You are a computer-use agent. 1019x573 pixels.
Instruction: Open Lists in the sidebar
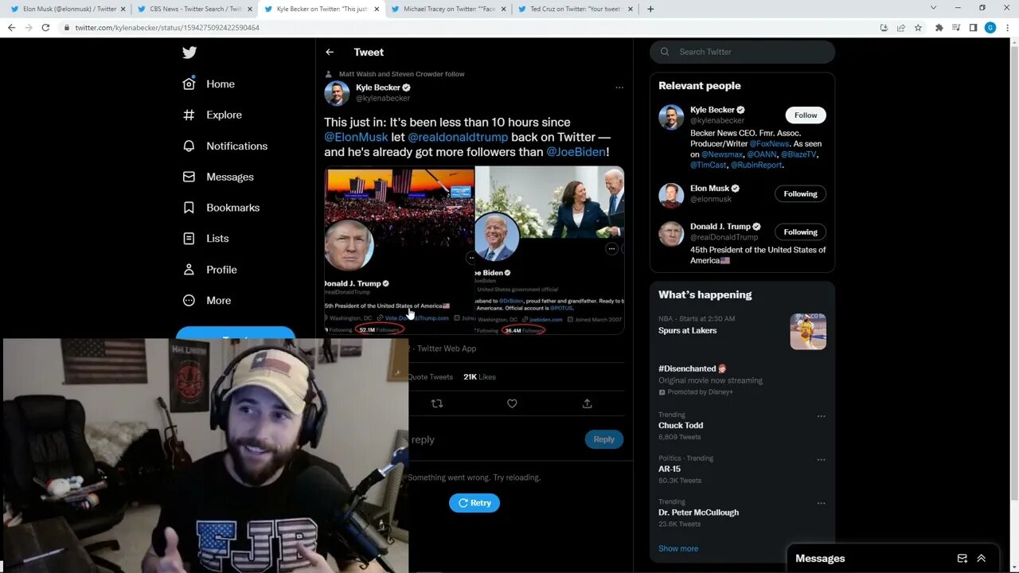coord(205,238)
